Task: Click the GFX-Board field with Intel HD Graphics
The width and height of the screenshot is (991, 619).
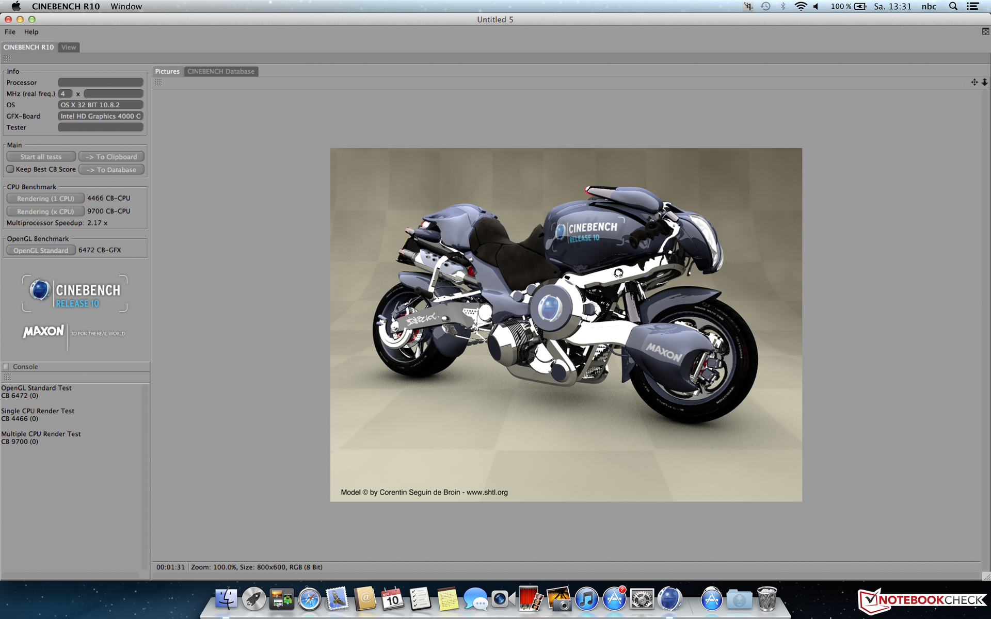Action: [101, 116]
